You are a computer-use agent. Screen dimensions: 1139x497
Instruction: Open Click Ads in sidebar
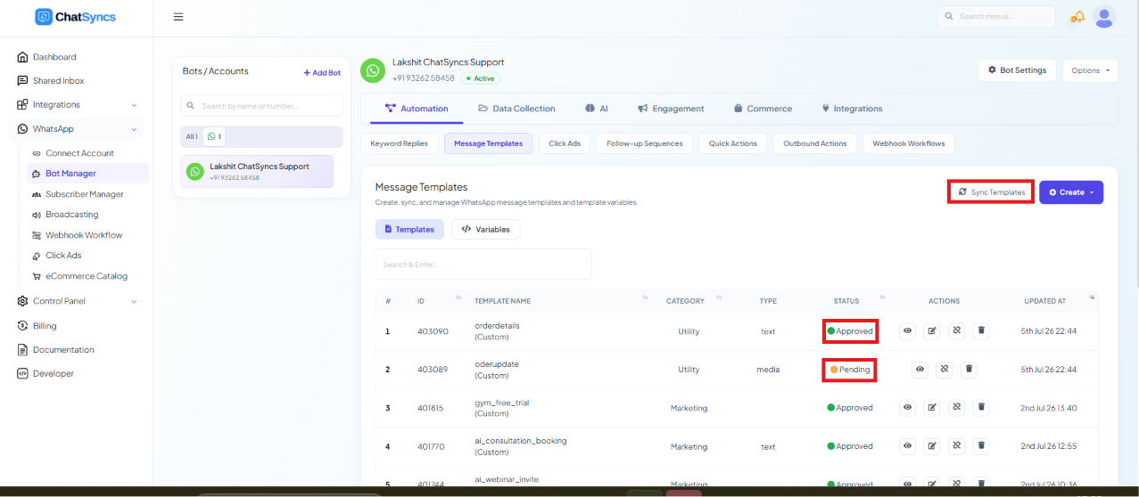coord(63,256)
